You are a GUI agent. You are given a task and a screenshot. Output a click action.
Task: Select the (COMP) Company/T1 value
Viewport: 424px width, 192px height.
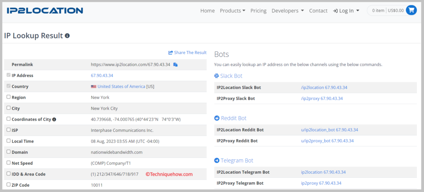pos(111,163)
